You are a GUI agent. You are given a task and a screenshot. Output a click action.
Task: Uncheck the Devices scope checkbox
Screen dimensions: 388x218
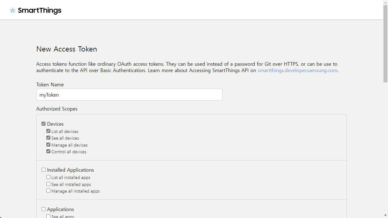(x=43, y=124)
